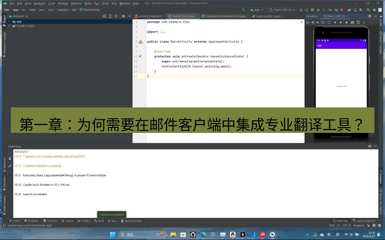Image resolution: width=385 pixels, height=240 pixels.
Task: Open emulator extended controls three dots
Action: pos(364,22)
